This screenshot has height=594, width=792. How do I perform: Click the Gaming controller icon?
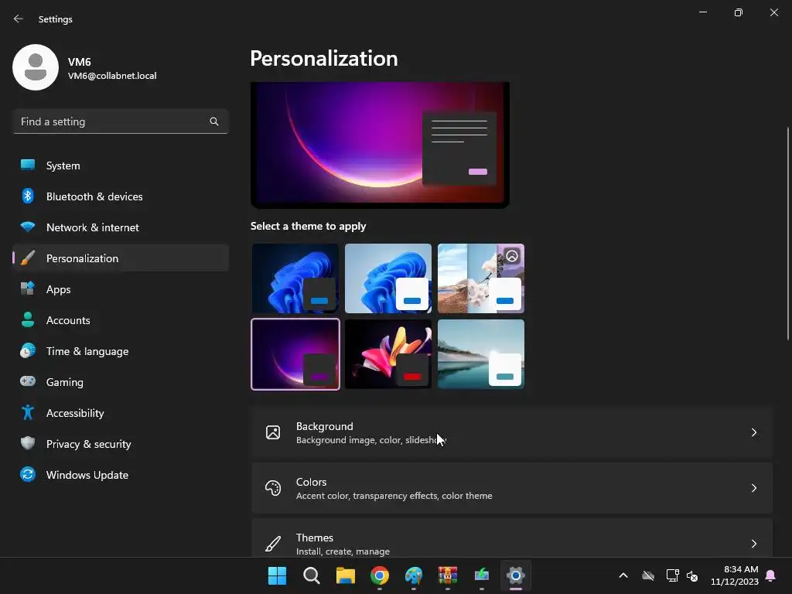point(28,381)
